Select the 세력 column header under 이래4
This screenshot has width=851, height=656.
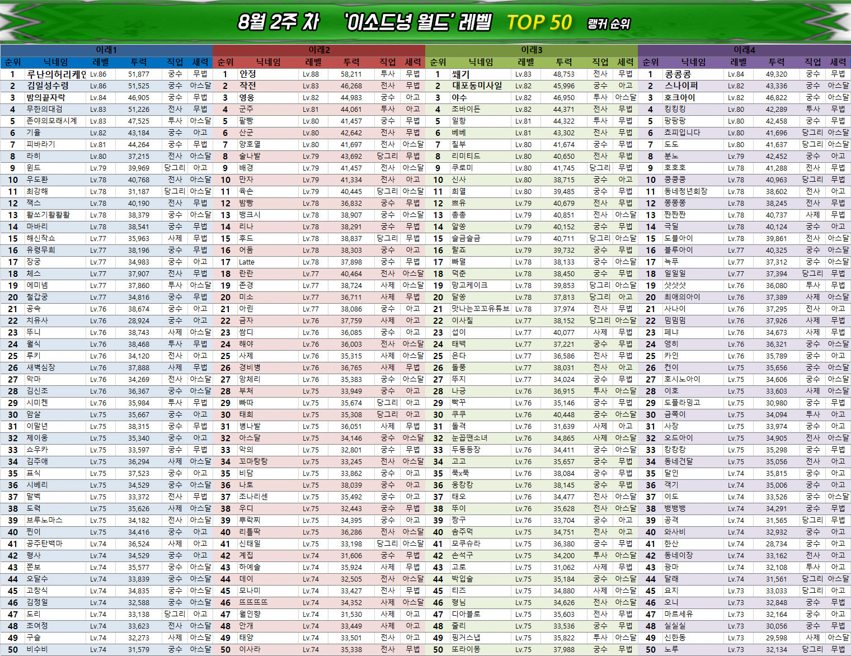tap(838, 62)
